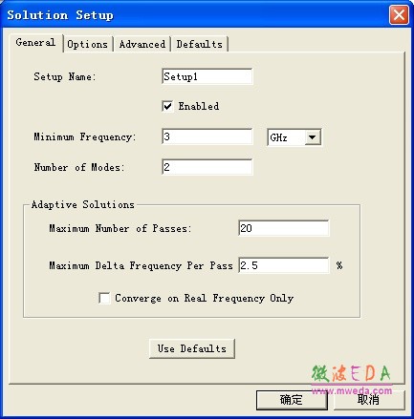Image resolution: width=414 pixels, height=419 pixels.
Task: Open the Options tab
Action: (x=87, y=44)
